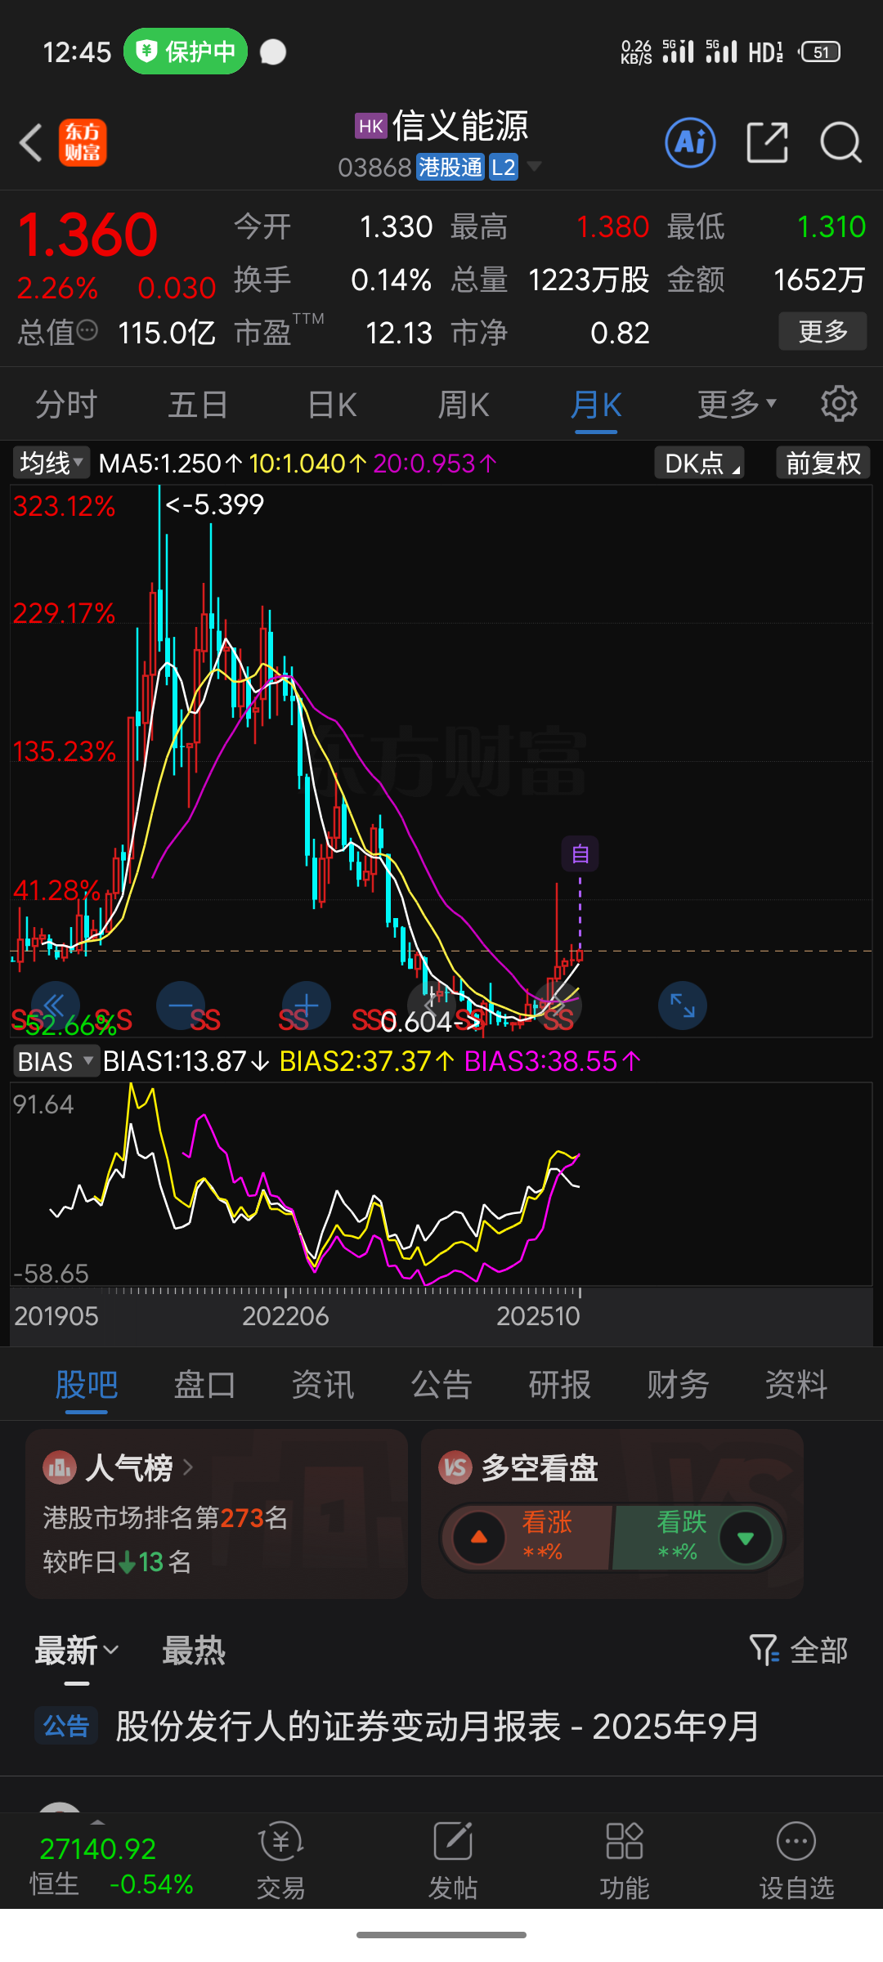Zoom in chart with plus icon
Screen dimensions: 883x1962
click(306, 1006)
